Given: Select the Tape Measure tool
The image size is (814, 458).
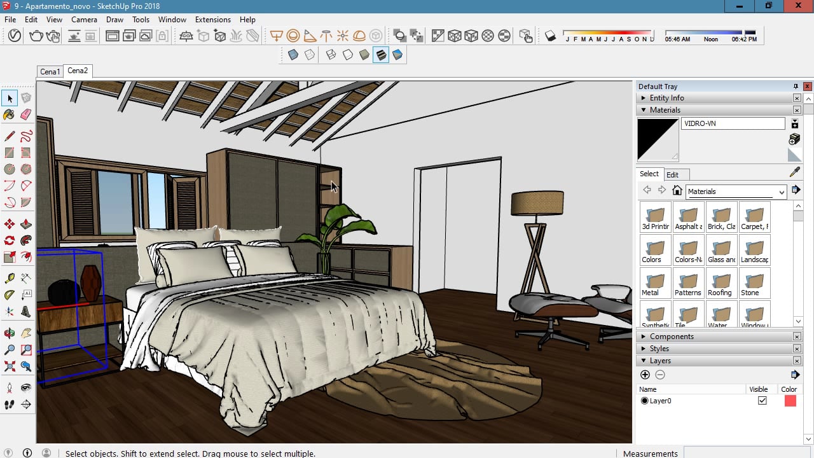Looking at the screenshot, I should [x=10, y=279].
